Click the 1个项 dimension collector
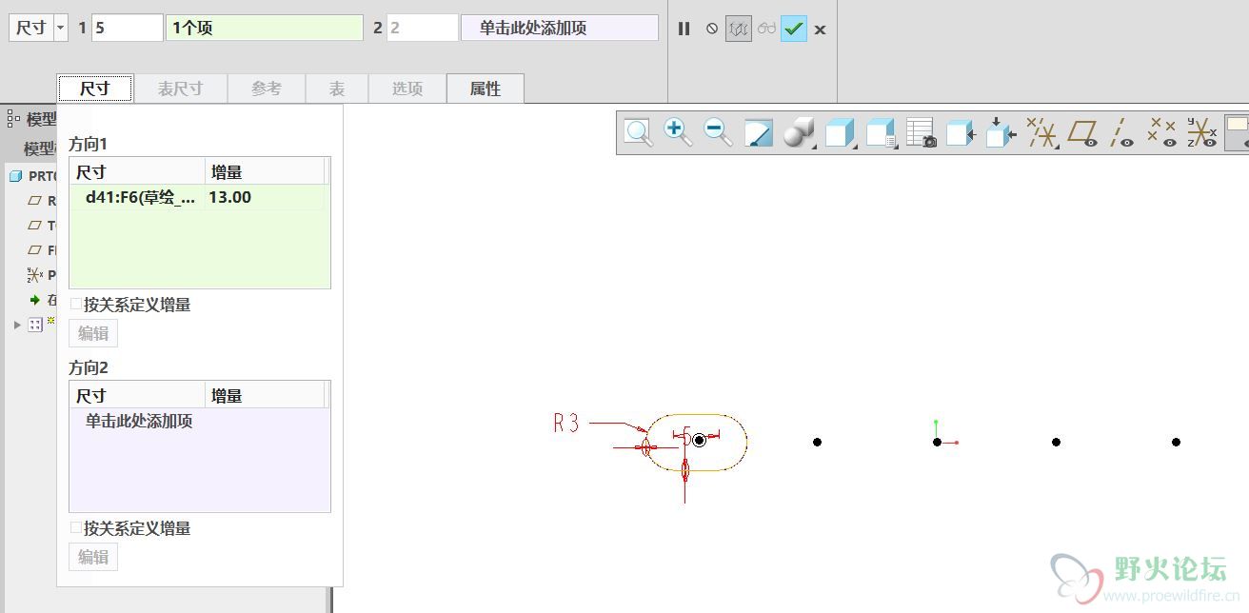This screenshot has width=1249, height=613. coord(265,28)
